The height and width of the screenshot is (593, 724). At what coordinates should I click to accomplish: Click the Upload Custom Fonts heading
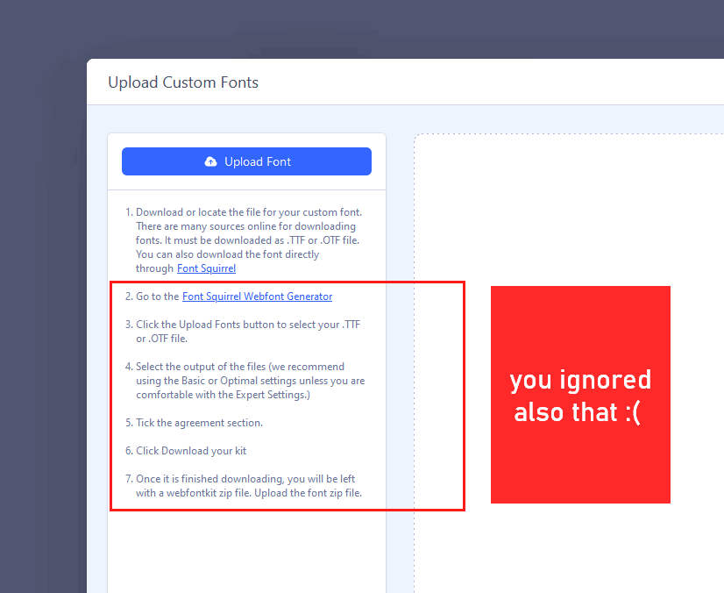pos(183,82)
